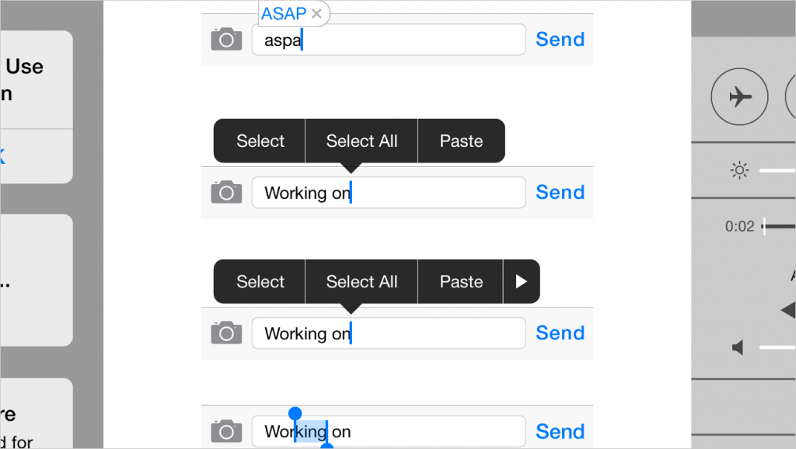Tap "Paste" in the second context menu

[460, 281]
